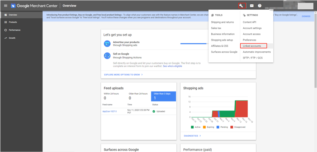Click the Tools section header icon
The width and height of the screenshot is (317, 152).
click(212, 15)
